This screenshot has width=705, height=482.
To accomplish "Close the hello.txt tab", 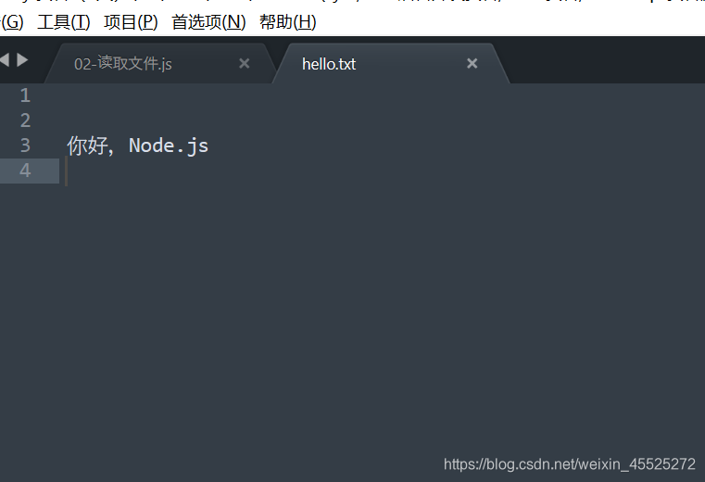I will [472, 64].
